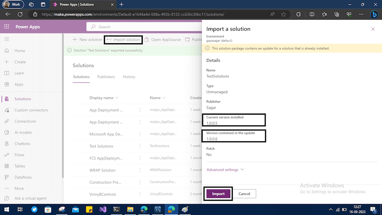Refresh the browser page

pos(20,14)
